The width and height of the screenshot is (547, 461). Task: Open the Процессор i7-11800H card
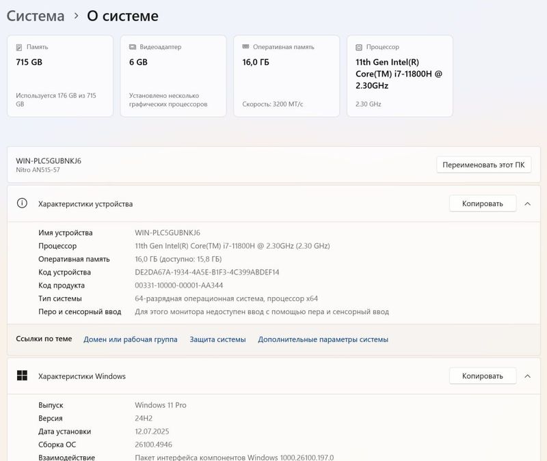[400, 76]
